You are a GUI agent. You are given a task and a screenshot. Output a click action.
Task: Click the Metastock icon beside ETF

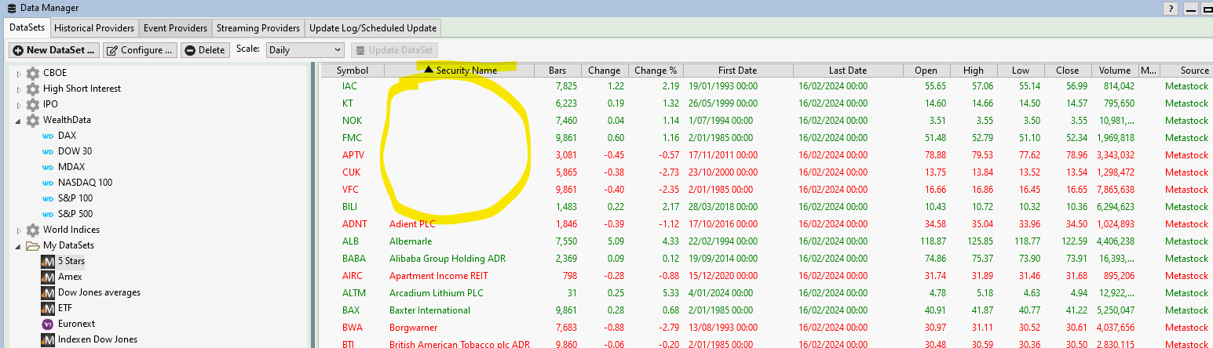pos(47,308)
